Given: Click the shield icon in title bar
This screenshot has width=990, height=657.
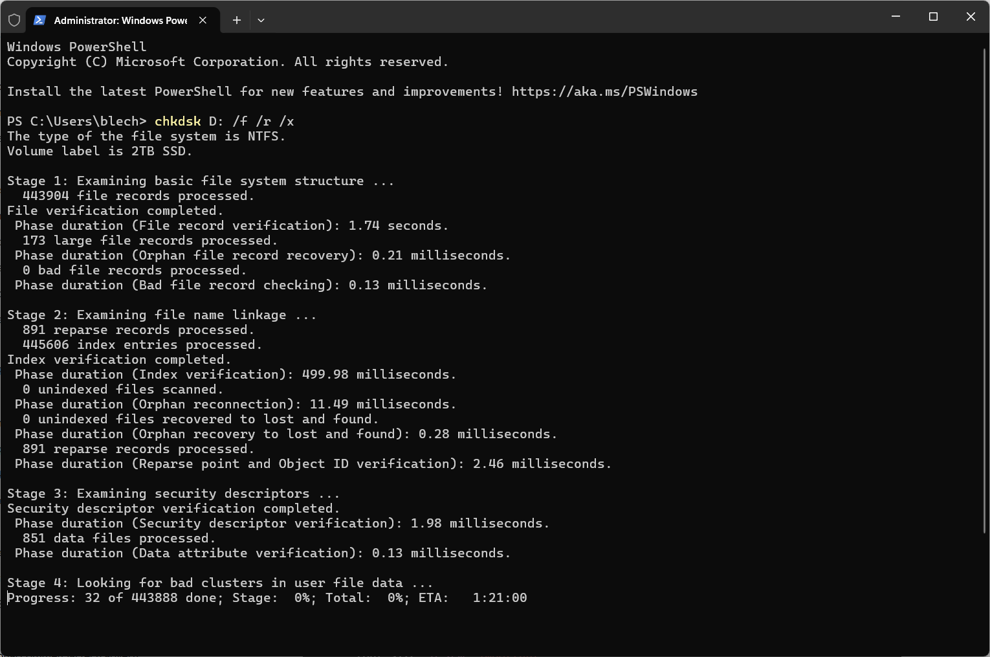Looking at the screenshot, I should [14, 20].
